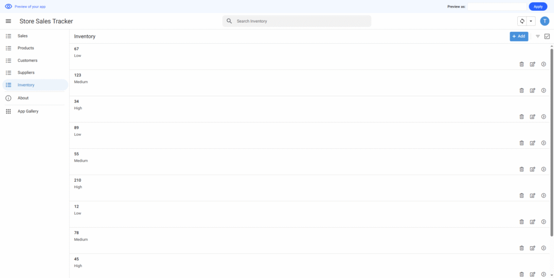This screenshot has width=554, height=278.
Task: Toggle multi-select checkbox in Inventory header
Action: 547,36
